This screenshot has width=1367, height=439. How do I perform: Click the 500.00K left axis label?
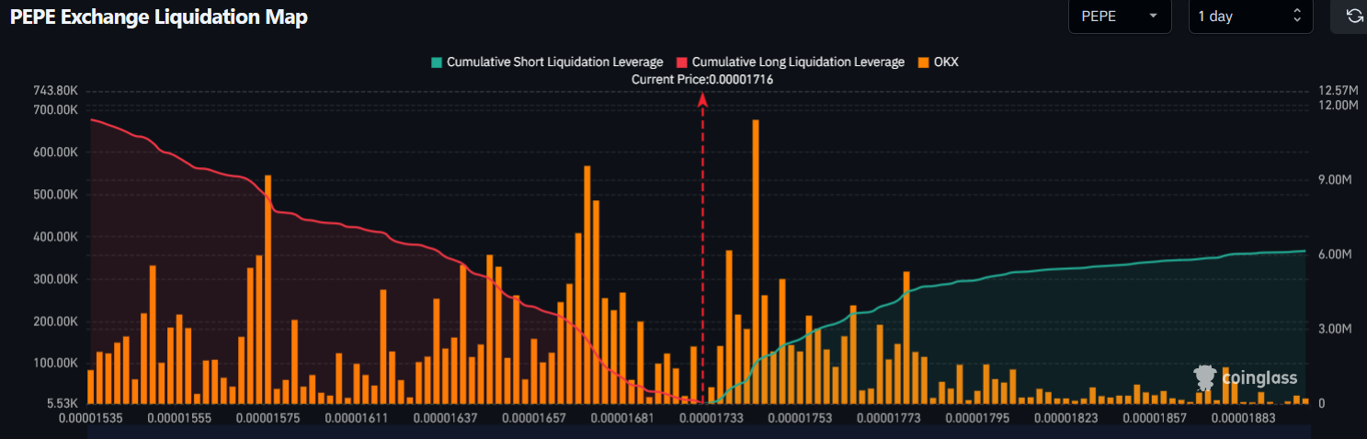[x=55, y=195]
